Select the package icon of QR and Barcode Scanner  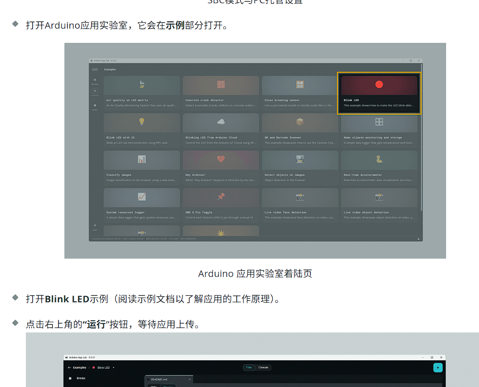coord(300,122)
